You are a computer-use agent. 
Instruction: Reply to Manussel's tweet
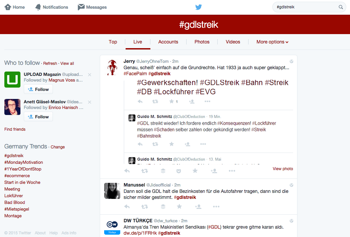[x=127, y=207]
